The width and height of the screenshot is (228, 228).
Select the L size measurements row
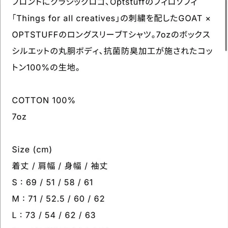click(54, 215)
